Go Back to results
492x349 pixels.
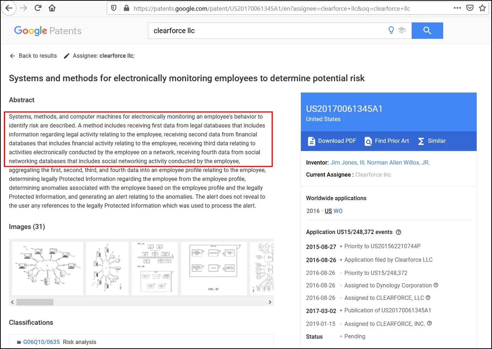33,56
